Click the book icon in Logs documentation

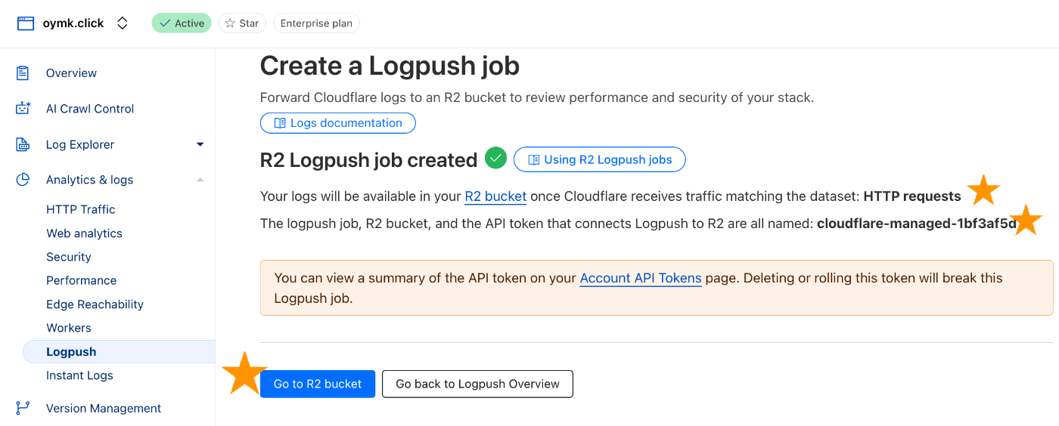(280, 123)
